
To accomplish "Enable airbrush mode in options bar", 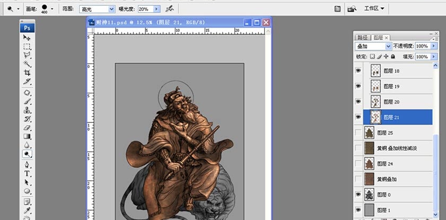I will (170, 9).
